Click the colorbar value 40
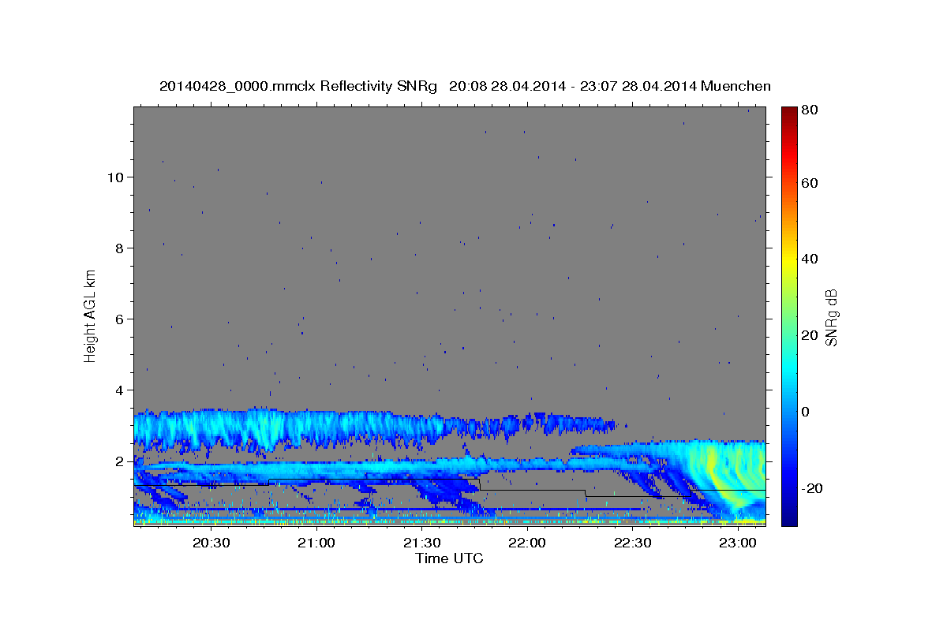The height and width of the screenshot is (631, 947). tap(810, 259)
